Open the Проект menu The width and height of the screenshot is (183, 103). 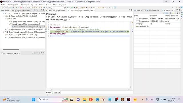(34, 5)
